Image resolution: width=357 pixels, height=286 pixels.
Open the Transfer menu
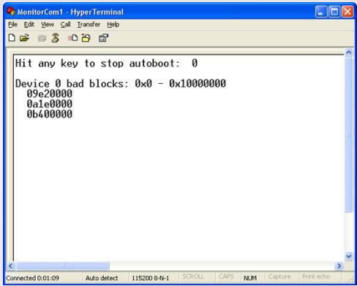(89, 25)
